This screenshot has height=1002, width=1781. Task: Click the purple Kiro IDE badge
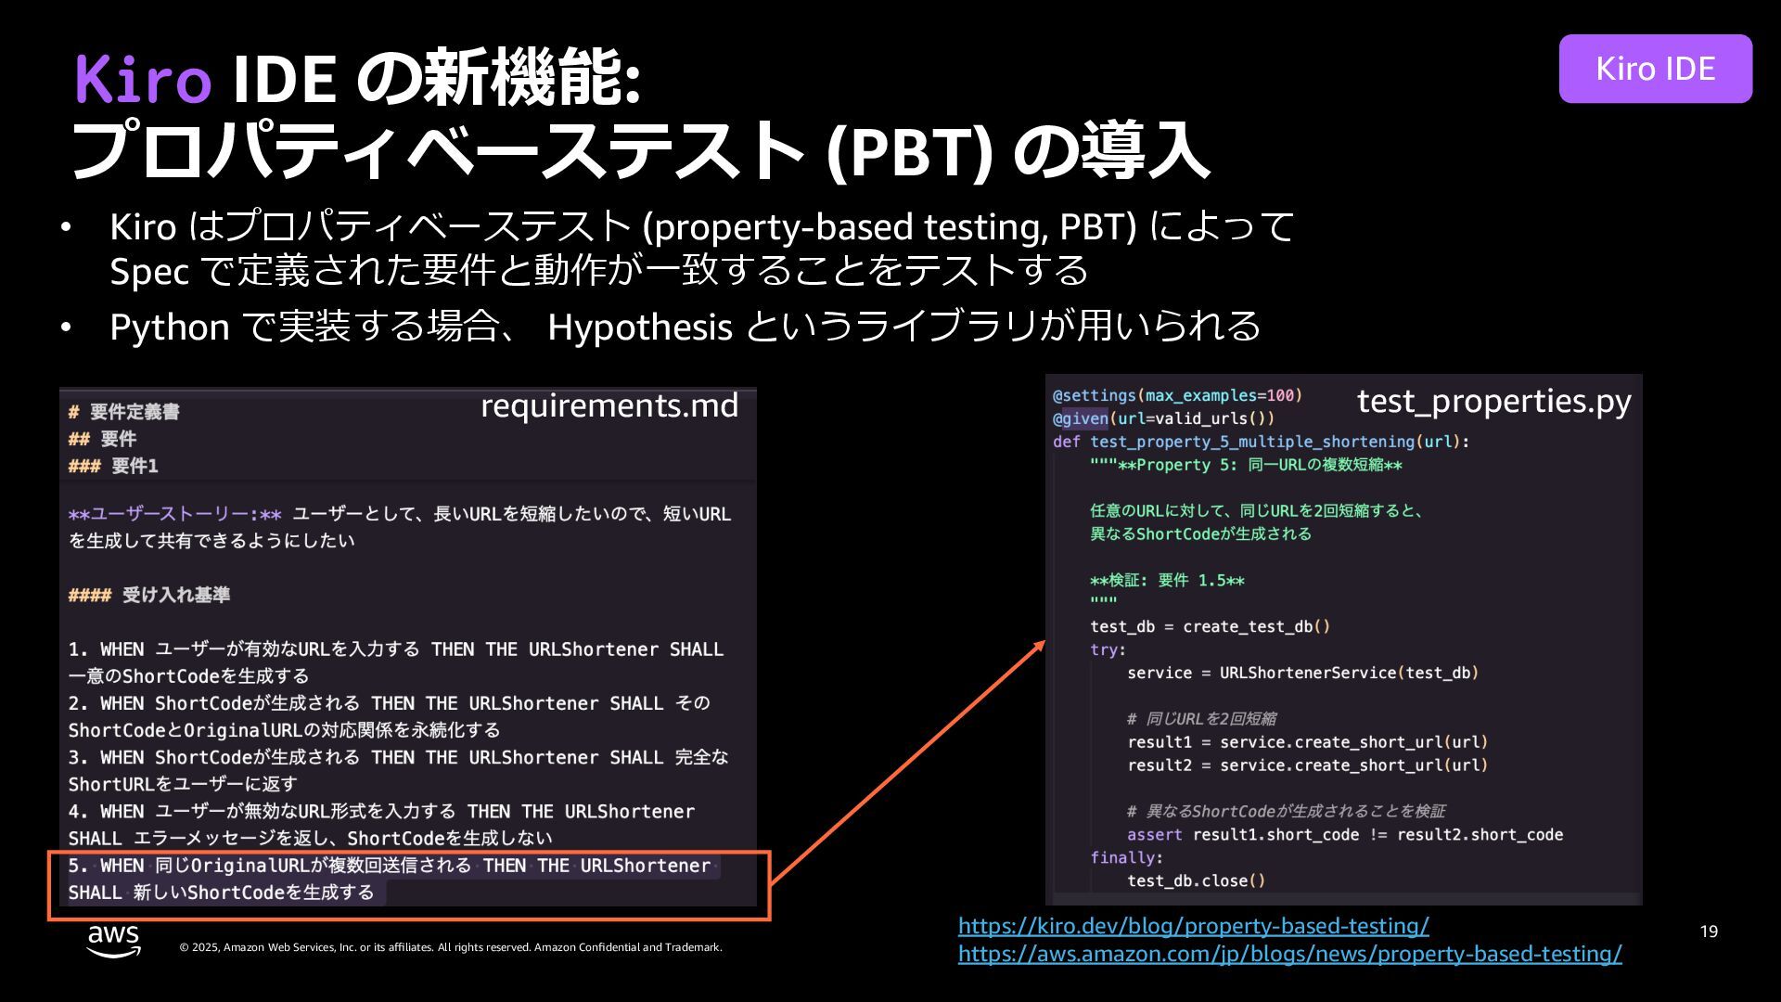(1655, 69)
